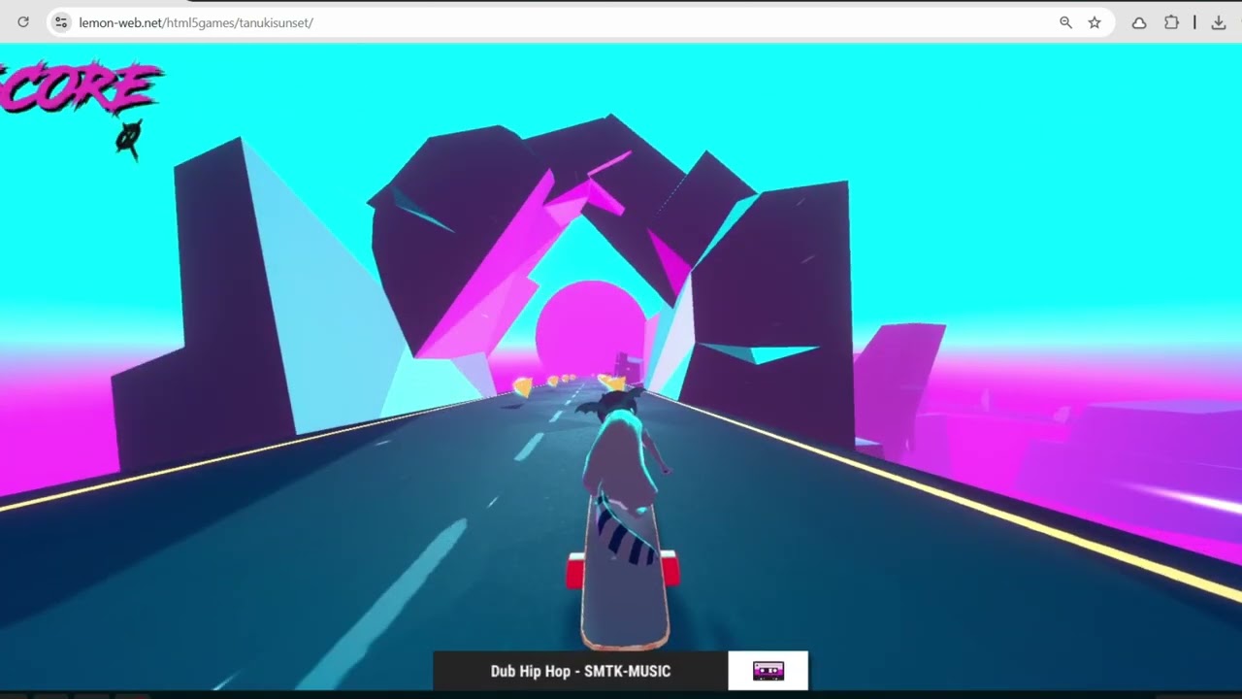Click the pink cassette tape music icon
The width and height of the screenshot is (1242, 699).
[768, 671]
